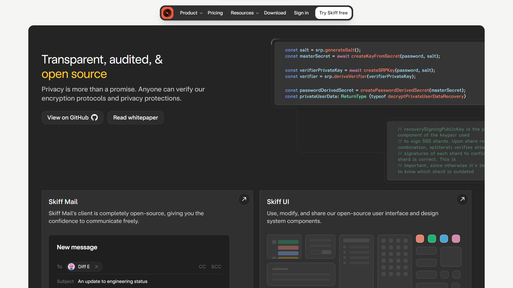Remove the Diff E recipient chip
Image resolution: width=513 pixels, height=288 pixels.
[97, 267]
